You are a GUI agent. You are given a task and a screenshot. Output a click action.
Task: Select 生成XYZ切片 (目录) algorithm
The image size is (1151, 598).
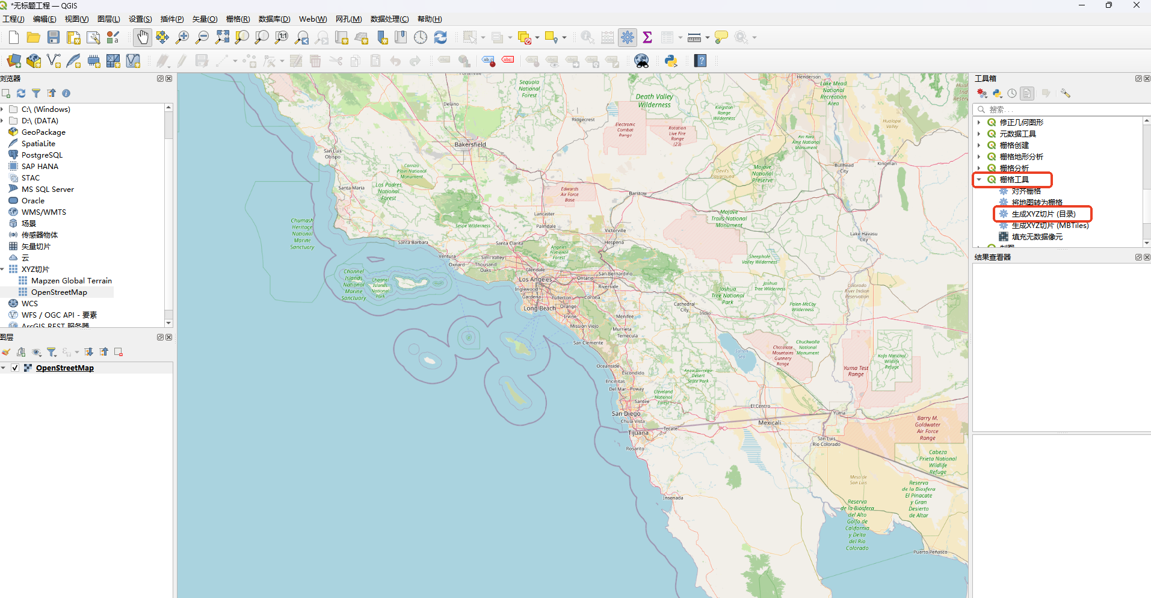point(1043,214)
